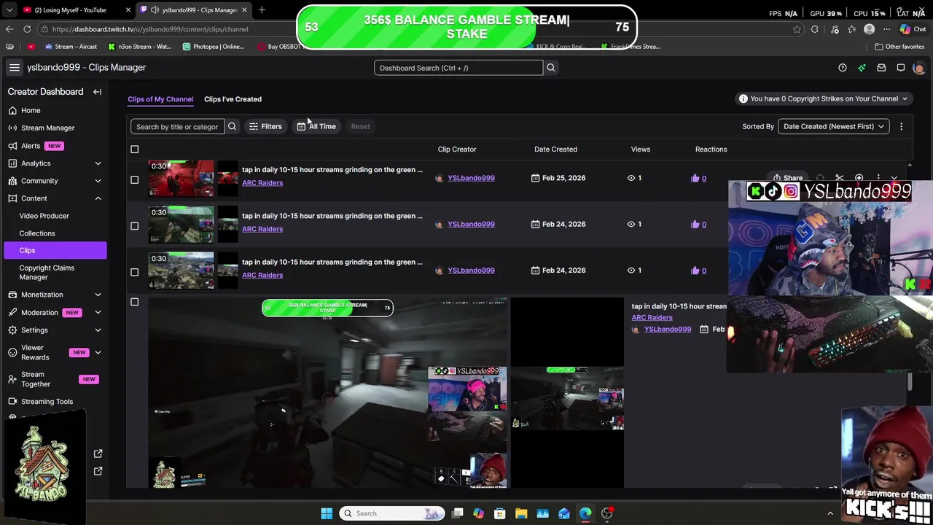Open the second external link icon in sidebar
The height and width of the screenshot is (525, 933).
98,471
